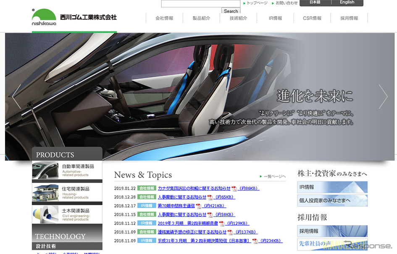Open お問い合わせ contact link
Screen dimensions: 397x254
click(287, 3)
